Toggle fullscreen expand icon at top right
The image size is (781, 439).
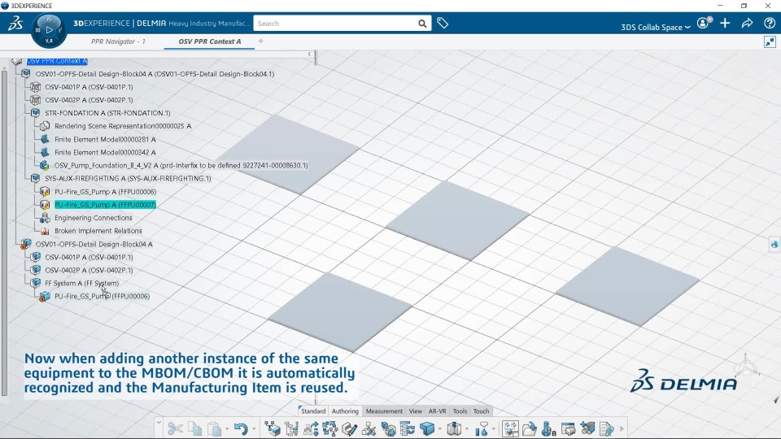770,41
